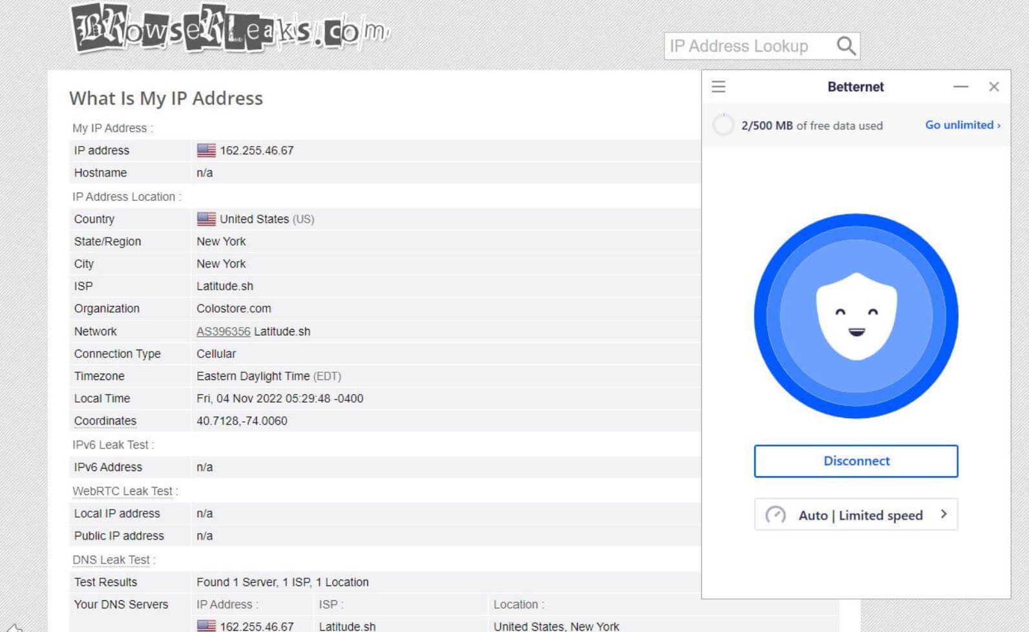Open the Coordinates link
Screen dimensions: 1029x632
click(x=105, y=421)
